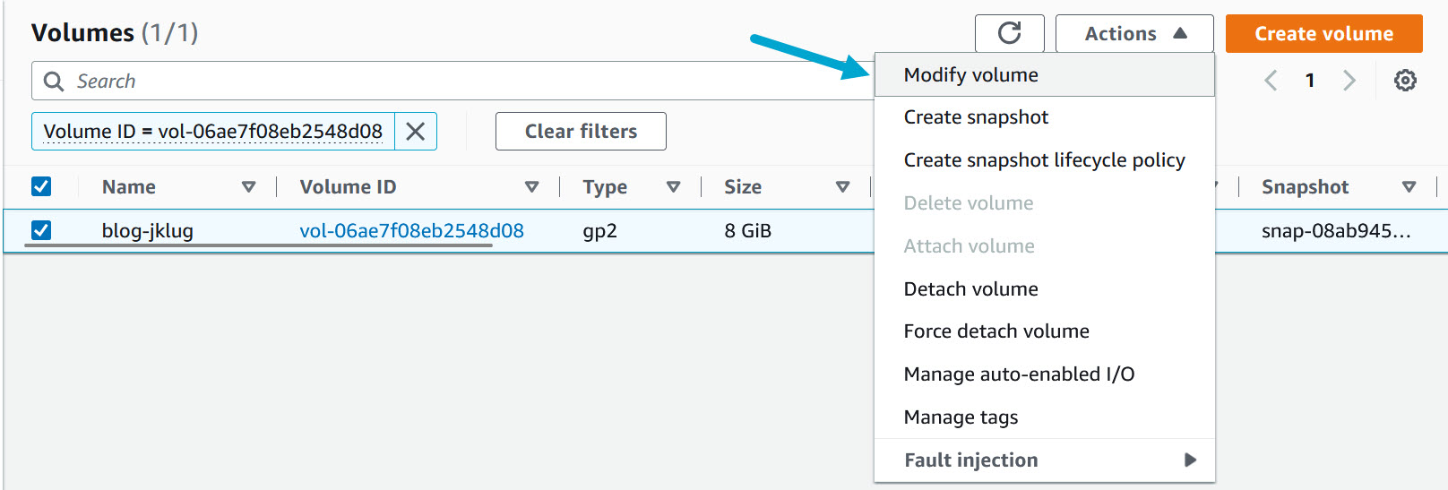Collapse the Actions dropdown menu

coord(1134,34)
